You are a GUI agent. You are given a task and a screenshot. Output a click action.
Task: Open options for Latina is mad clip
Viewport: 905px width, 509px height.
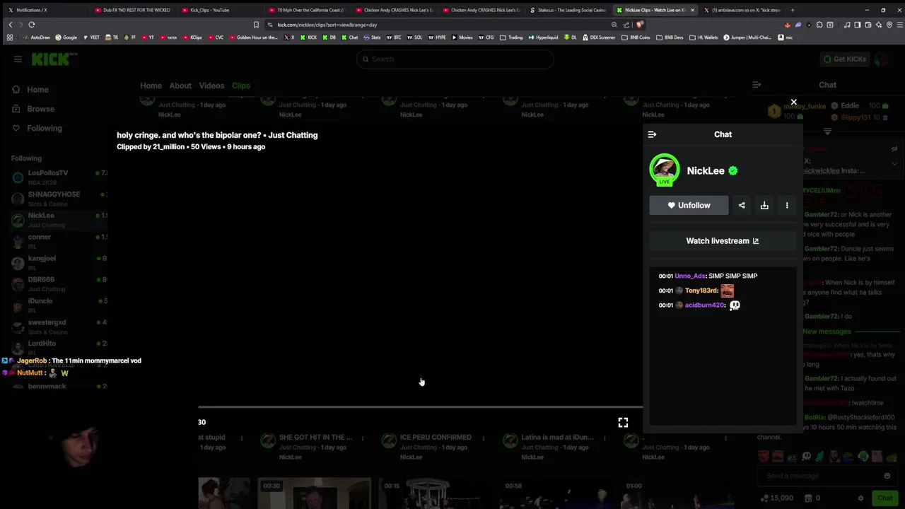click(x=605, y=438)
